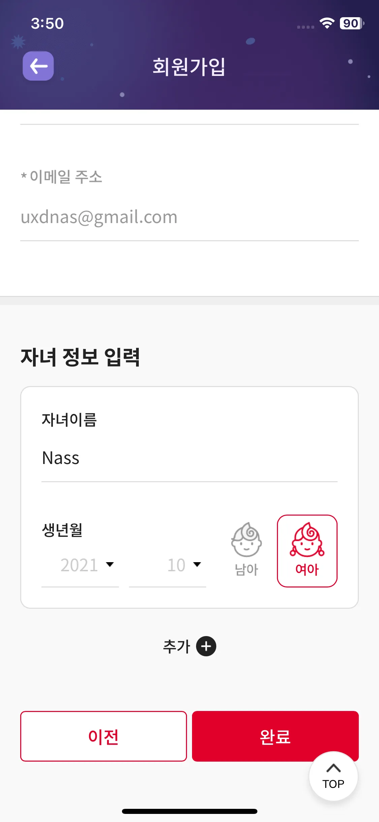Tap the back arrow button
The image size is (379, 822).
tap(38, 66)
